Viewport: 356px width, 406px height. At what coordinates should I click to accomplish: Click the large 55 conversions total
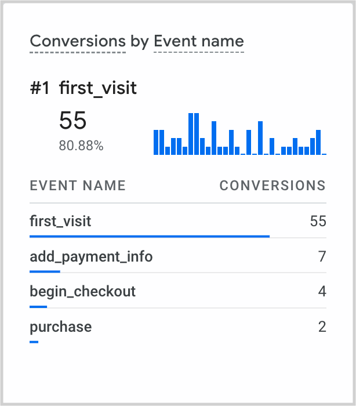pos(72,121)
